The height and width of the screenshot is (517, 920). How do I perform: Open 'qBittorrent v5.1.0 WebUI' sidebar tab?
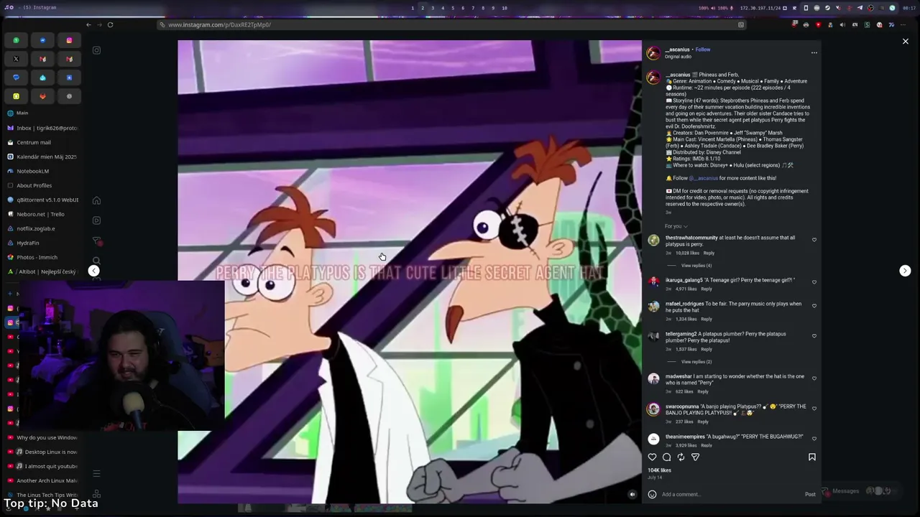pos(43,200)
